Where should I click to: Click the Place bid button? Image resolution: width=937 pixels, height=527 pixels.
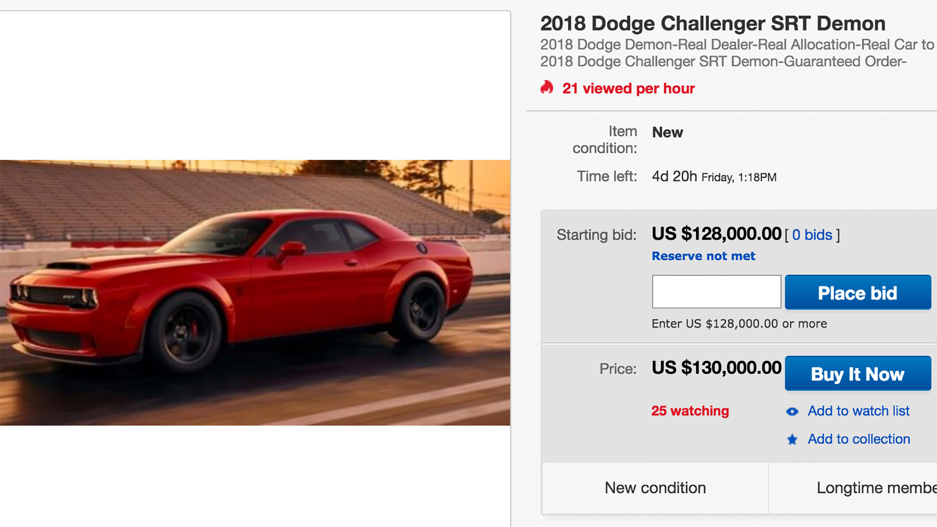pos(857,292)
